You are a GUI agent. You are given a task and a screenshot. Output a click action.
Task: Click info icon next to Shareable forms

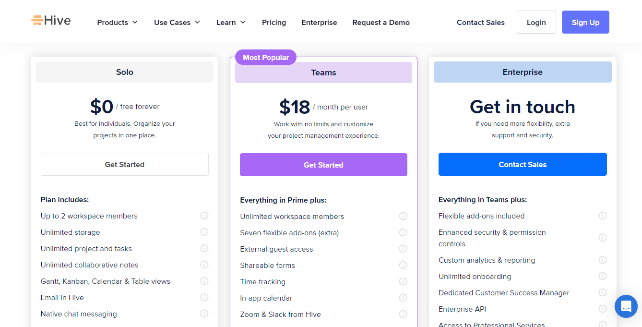pos(403,266)
